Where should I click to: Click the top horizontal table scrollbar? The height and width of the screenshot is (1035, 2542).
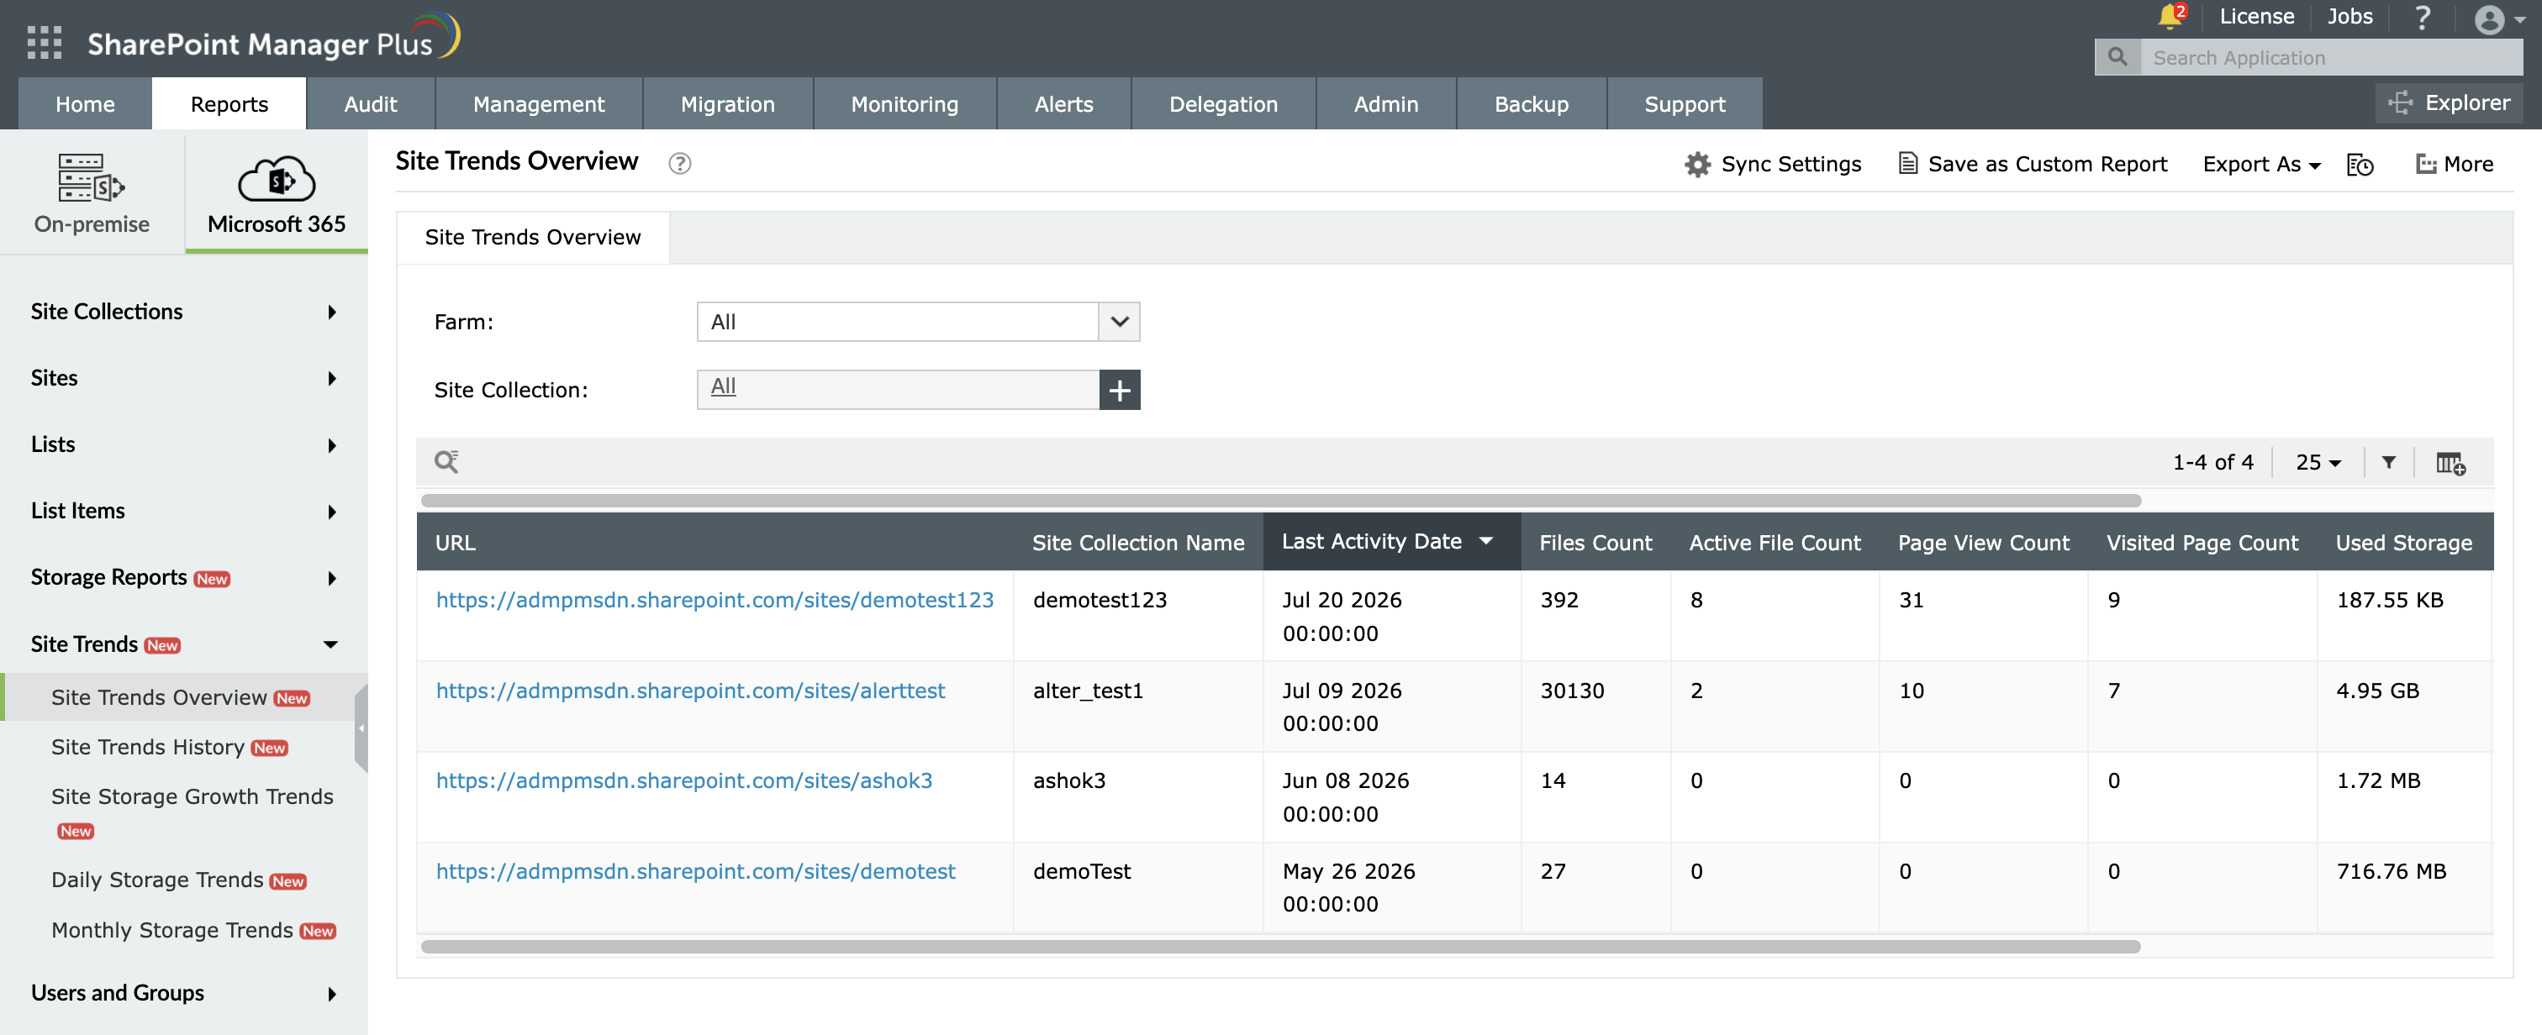pos(1281,500)
